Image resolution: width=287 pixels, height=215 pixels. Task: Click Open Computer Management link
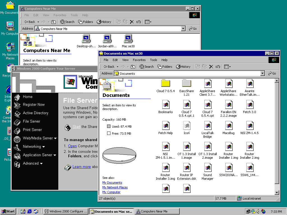click(x=72, y=146)
